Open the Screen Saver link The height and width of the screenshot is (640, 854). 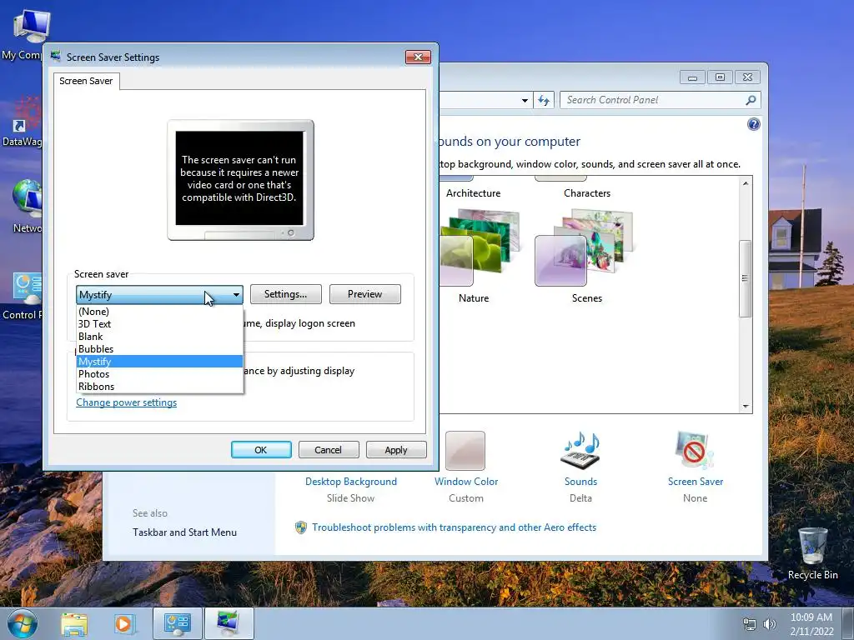pyautogui.click(x=696, y=481)
